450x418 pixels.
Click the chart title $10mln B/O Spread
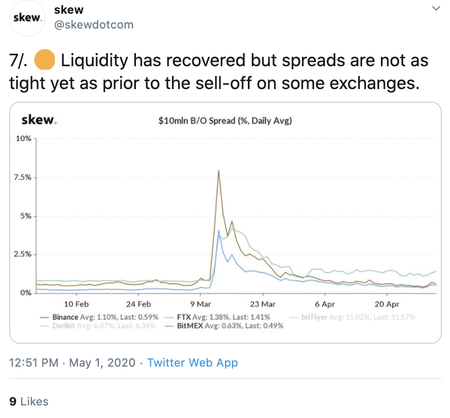(225, 120)
